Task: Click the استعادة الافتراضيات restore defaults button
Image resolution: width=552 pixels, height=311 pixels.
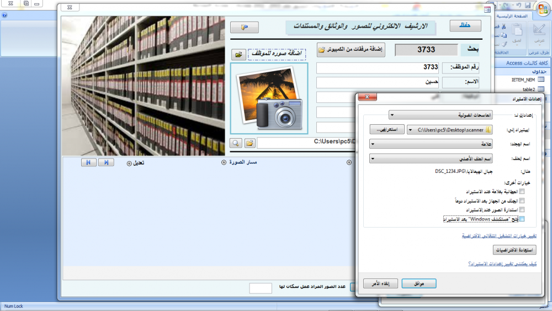Action: click(x=514, y=250)
